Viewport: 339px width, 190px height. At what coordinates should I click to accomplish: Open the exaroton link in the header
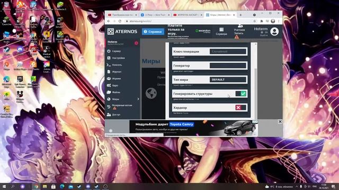point(203,31)
